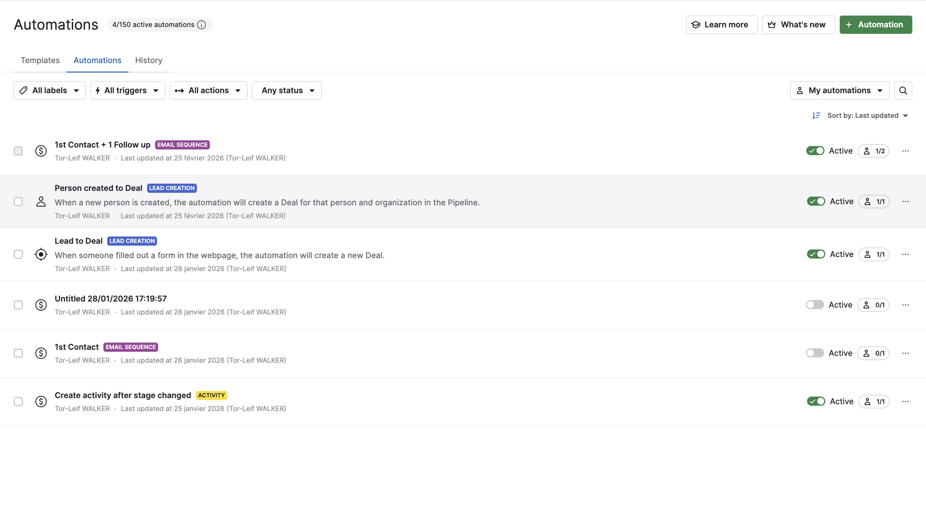The width and height of the screenshot is (926, 527).
Task: Switch to the Automations tab
Action: point(97,60)
